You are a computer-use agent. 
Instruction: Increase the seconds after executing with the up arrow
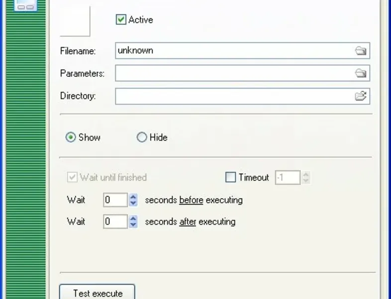tap(133, 219)
